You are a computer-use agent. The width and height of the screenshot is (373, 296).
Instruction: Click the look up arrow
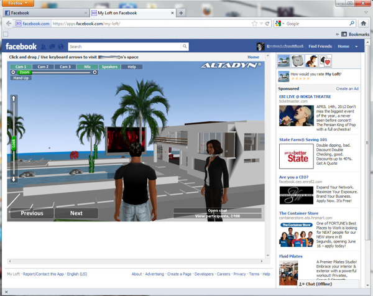[14, 98]
